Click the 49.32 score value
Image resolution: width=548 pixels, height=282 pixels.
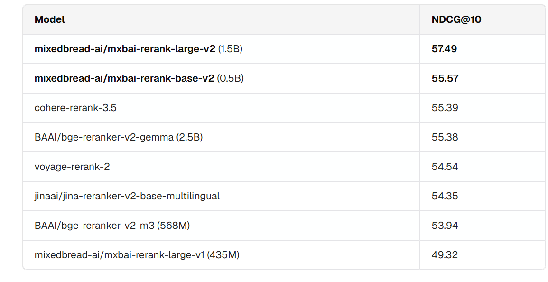(445, 255)
